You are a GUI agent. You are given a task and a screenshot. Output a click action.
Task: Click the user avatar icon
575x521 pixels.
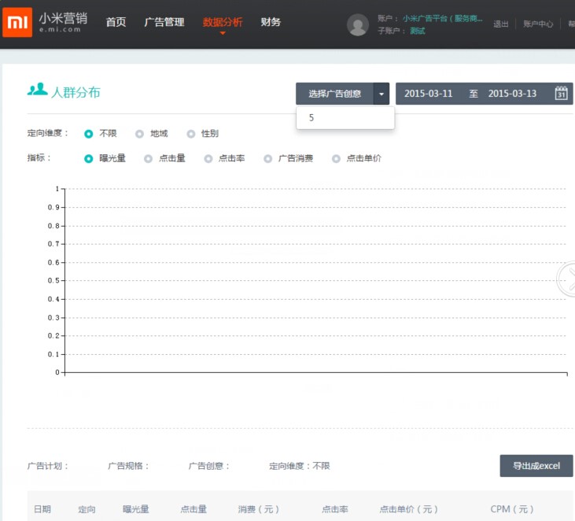358,24
